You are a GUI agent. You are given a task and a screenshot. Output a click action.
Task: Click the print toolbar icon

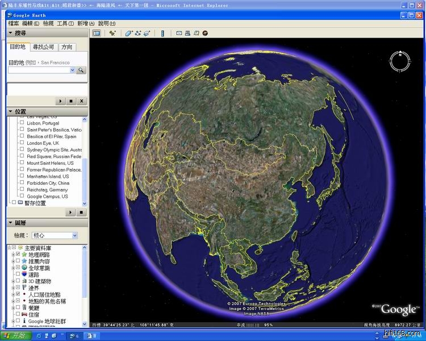[x=187, y=34]
